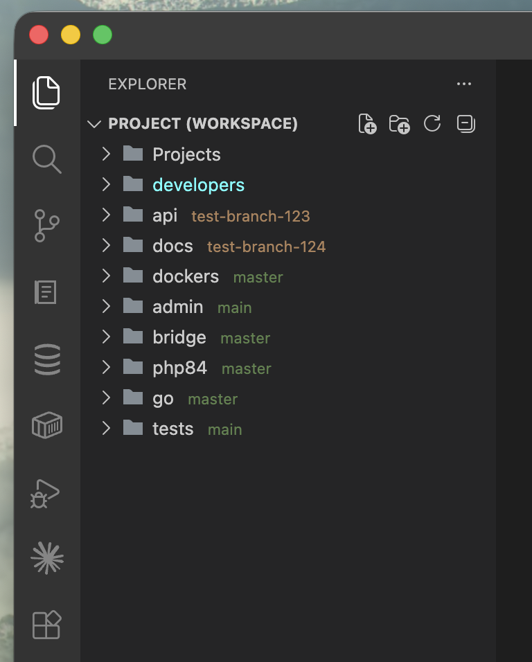Expand the bridge folder chevron

point(106,337)
